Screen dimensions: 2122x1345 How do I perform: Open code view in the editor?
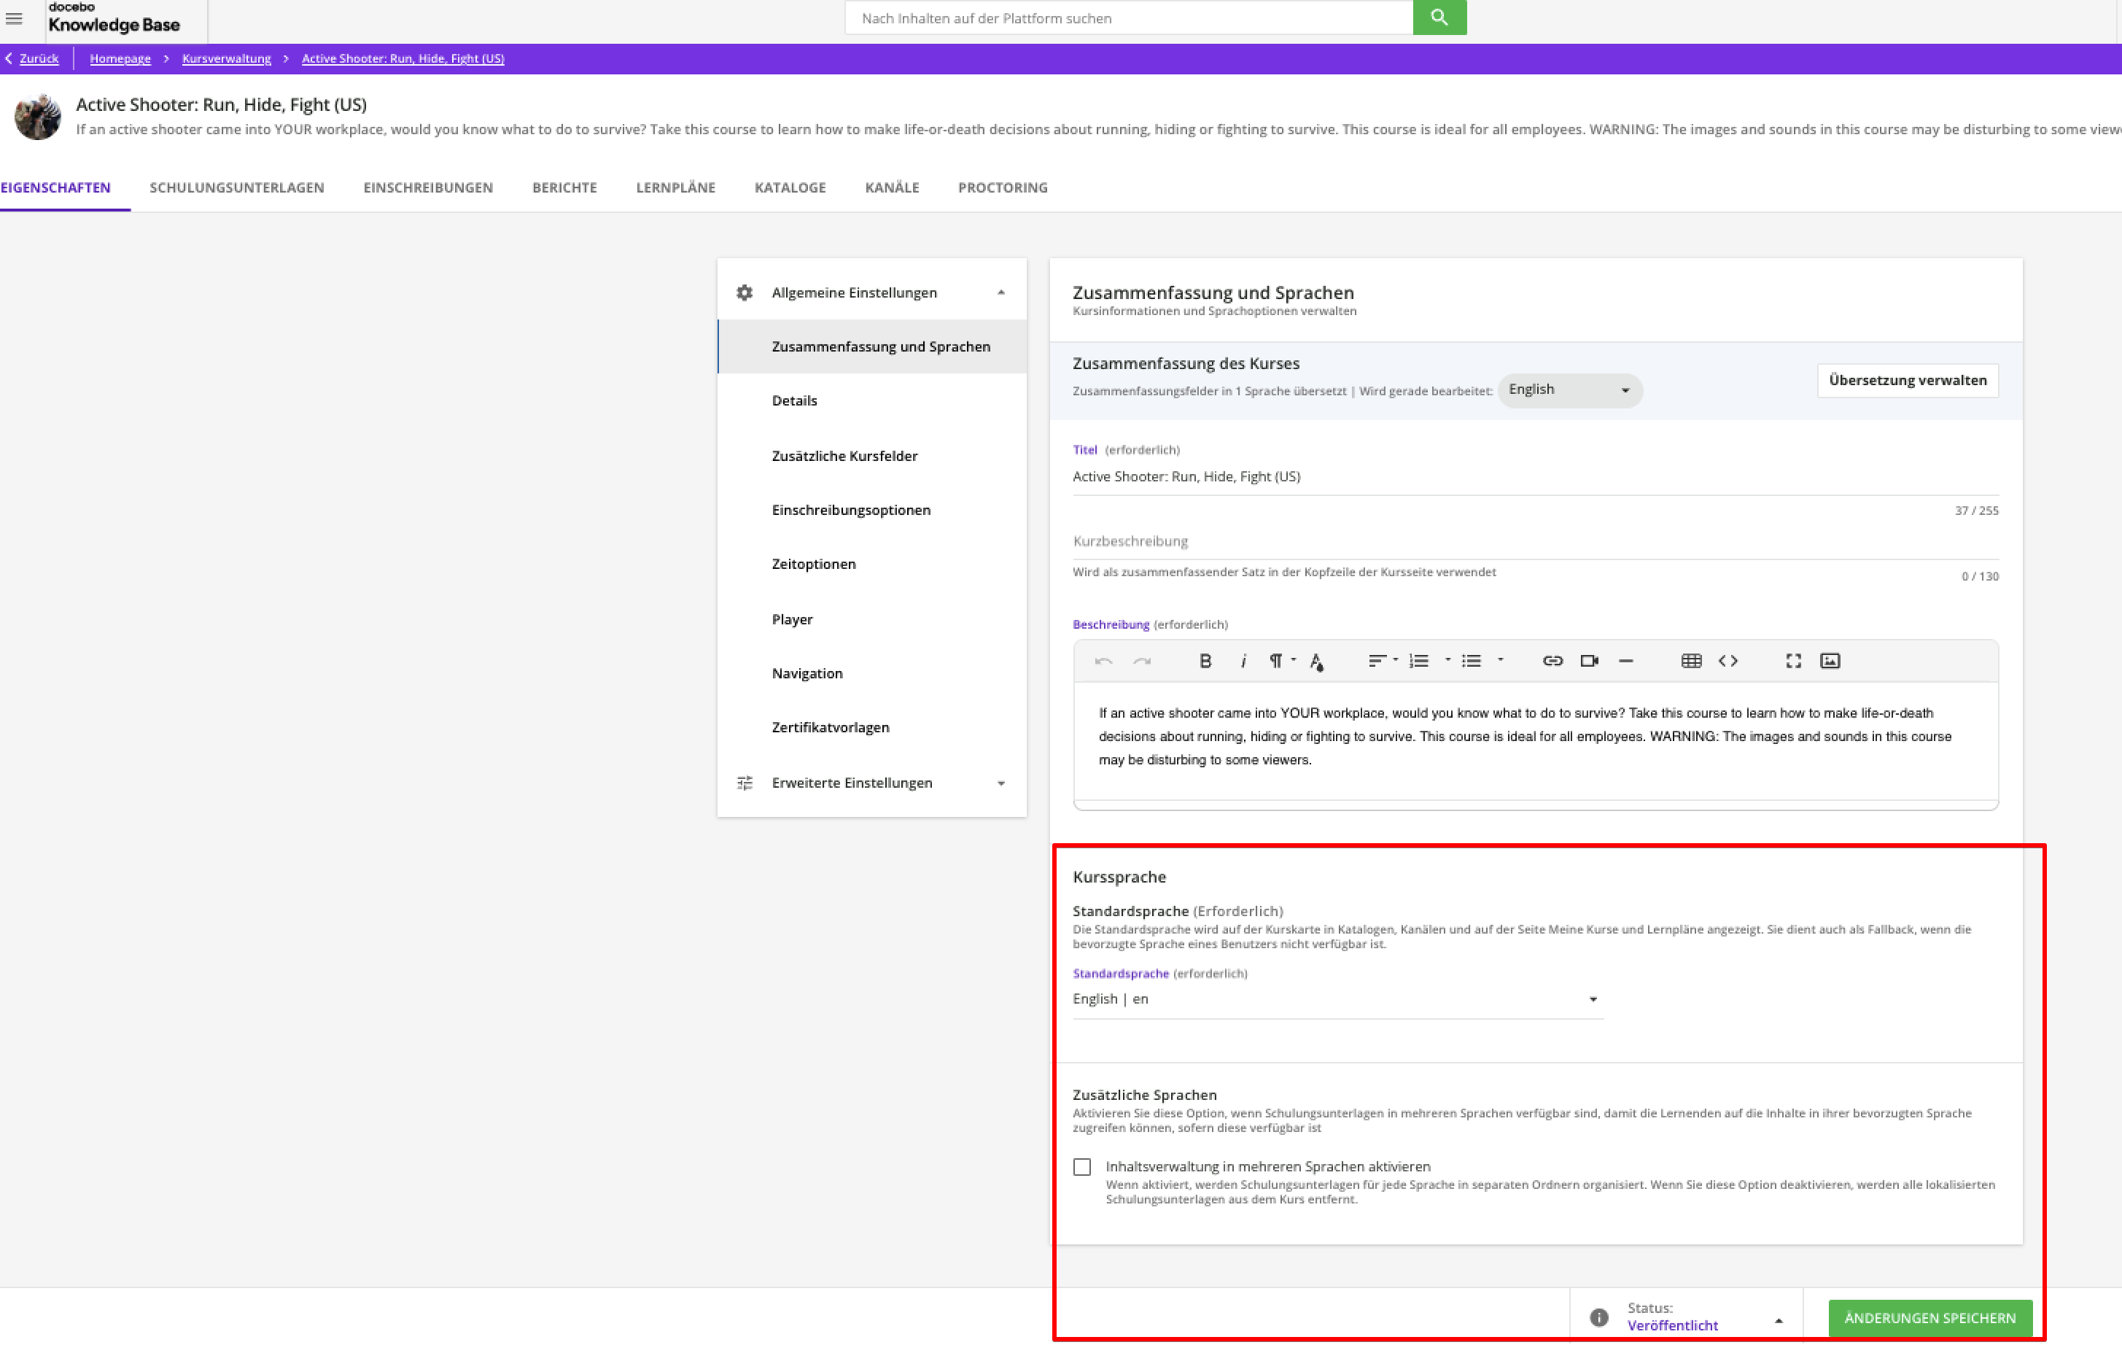(x=1728, y=661)
